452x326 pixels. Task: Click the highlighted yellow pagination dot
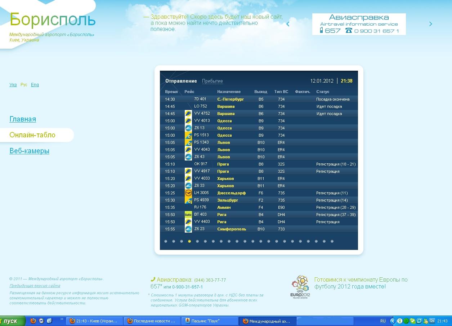(x=189, y=241)
